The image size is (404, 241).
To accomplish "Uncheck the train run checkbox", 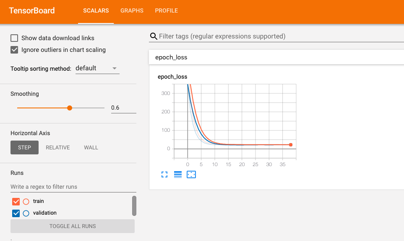I will (x=16, y=201).
